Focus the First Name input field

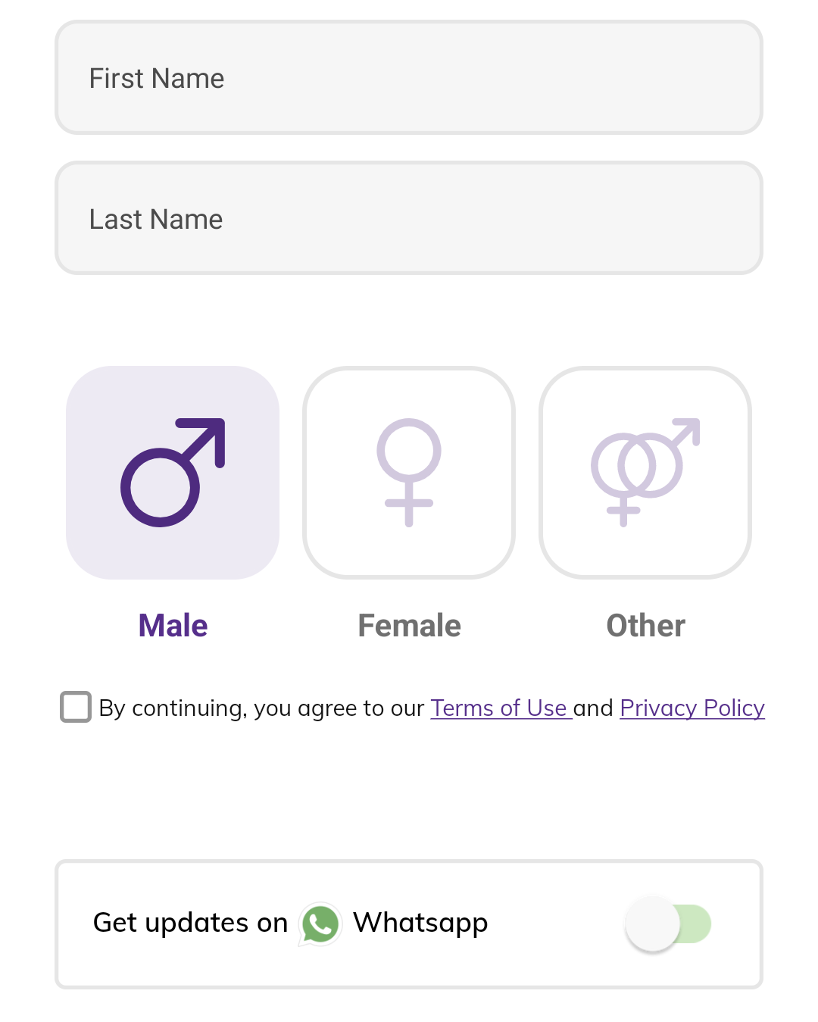click(409, 78)
